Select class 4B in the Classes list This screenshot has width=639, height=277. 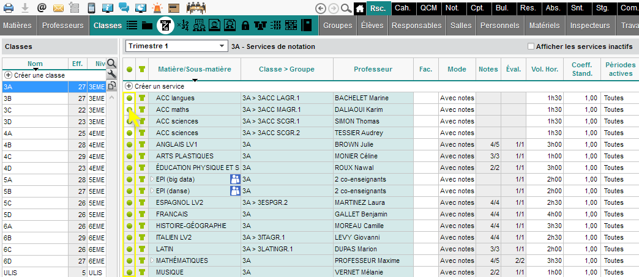pyautogui.click(x=9, y=145)
